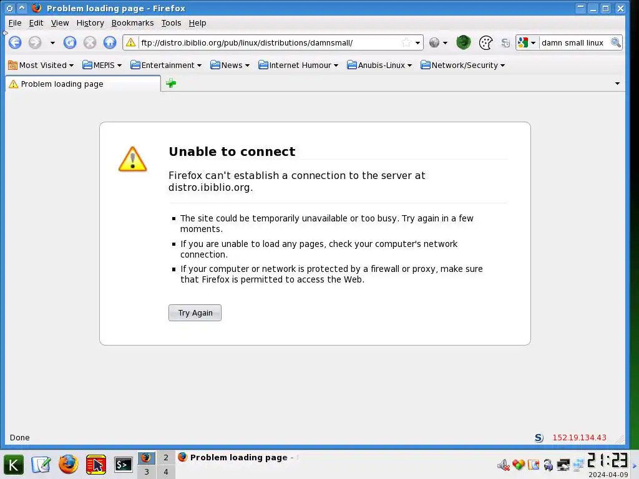Go to the Home page

click(x=110, y=42)
